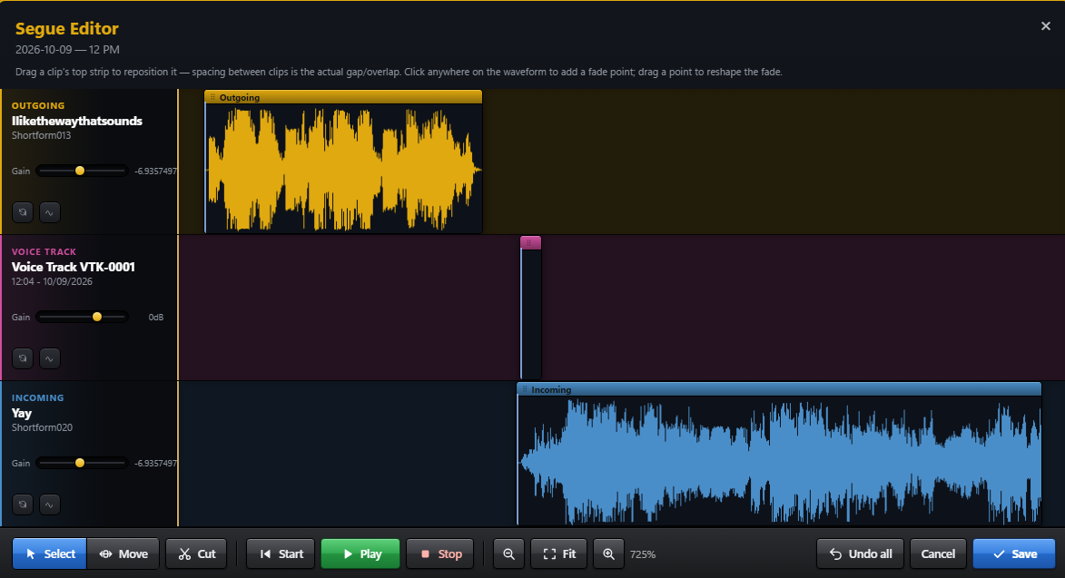Image resolution: width=1065 pixels, height=578 pixels.
Task: Save the segue
Action: coord(1014,554)
